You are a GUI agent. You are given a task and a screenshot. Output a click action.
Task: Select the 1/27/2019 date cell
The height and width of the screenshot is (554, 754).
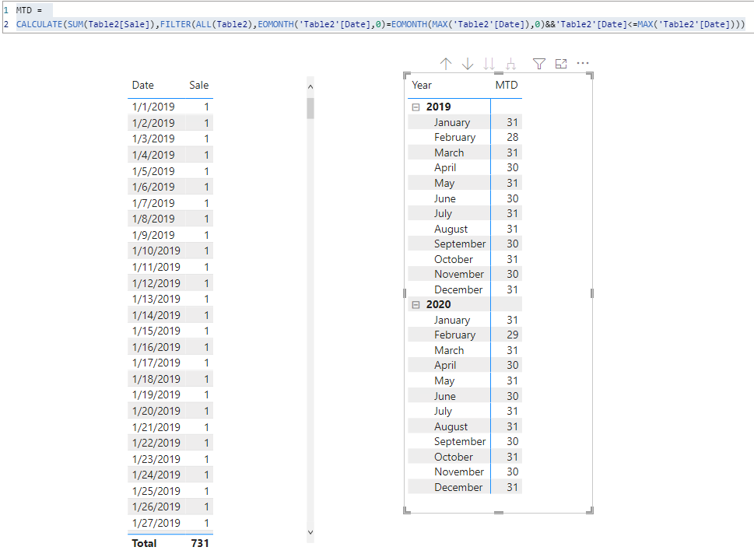156,523
